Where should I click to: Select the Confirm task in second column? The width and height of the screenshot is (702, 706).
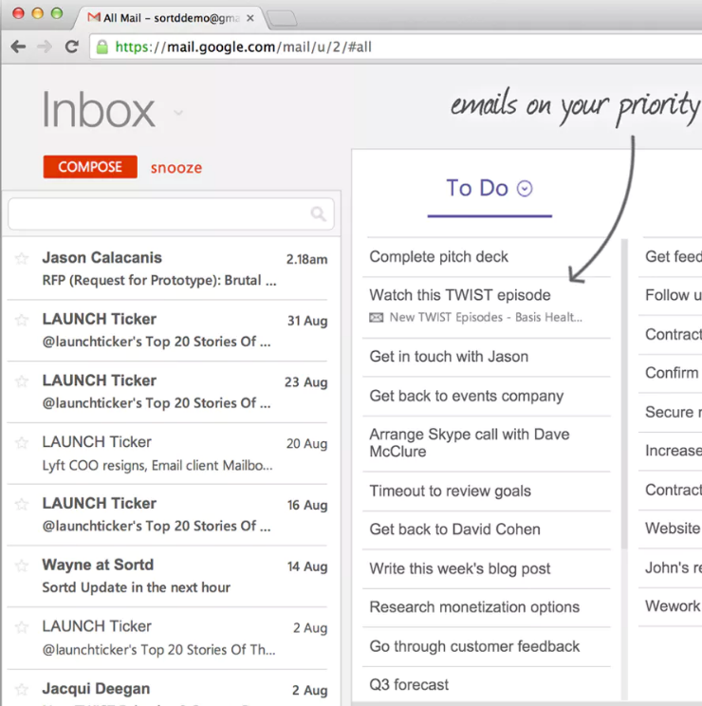pos(671,373)
